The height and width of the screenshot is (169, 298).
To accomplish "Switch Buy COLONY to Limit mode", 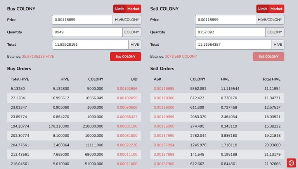I will pyautogui.click(x=120, y=9).
